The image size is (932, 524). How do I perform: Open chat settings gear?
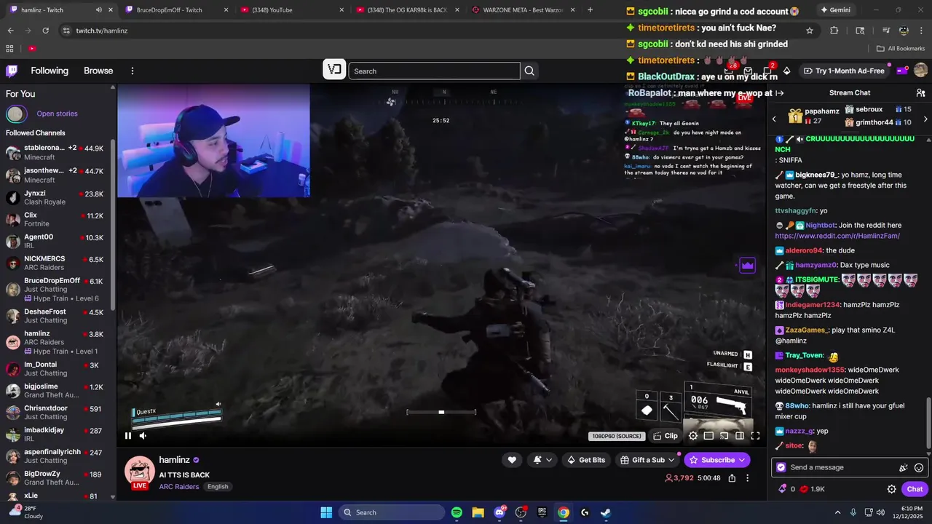[x=891, y=489]
